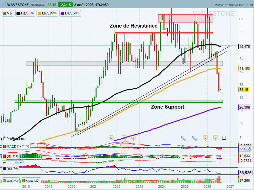This screenshot has height=190, width=254.
Task: Open the comment bubble icon near 2025 start
Action: (184, 138)
